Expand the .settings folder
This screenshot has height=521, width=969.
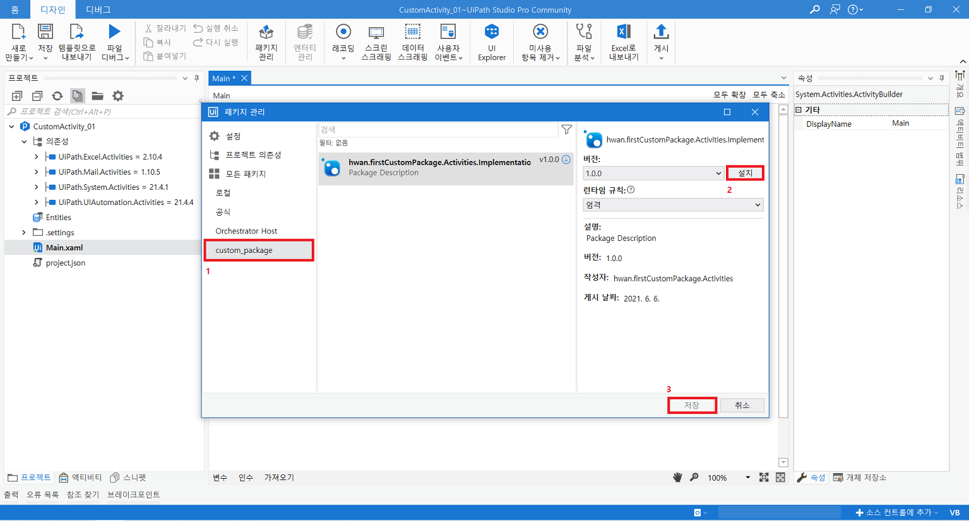[x=24, y=232]
